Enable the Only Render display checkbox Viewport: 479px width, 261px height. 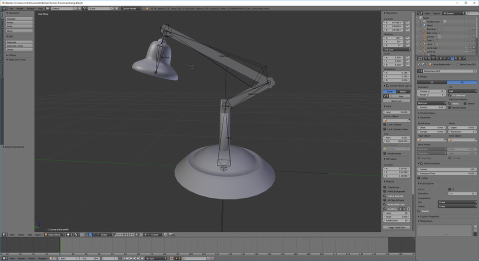385,187
